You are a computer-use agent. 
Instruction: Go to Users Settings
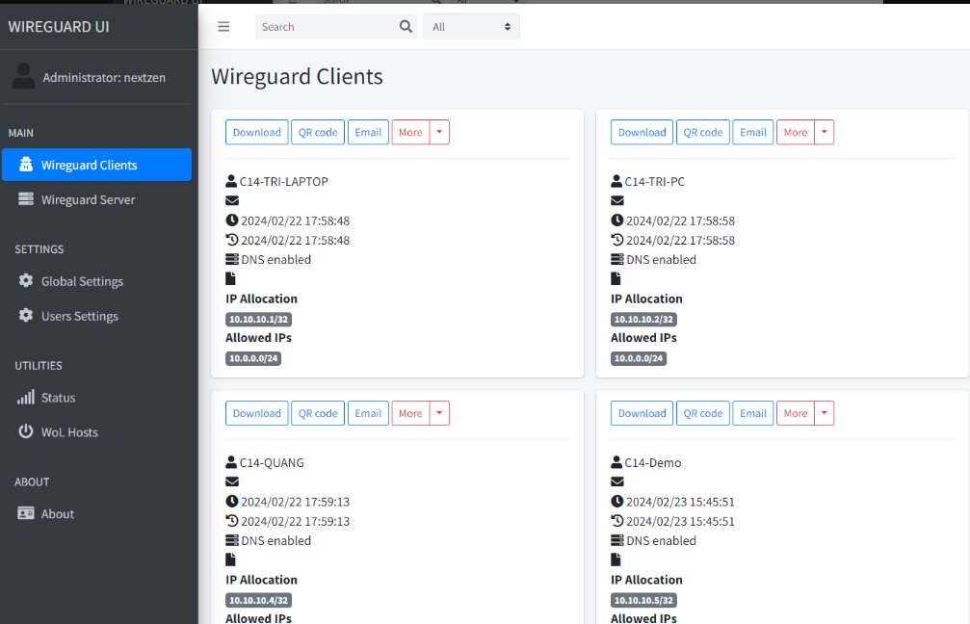(96, 316)
